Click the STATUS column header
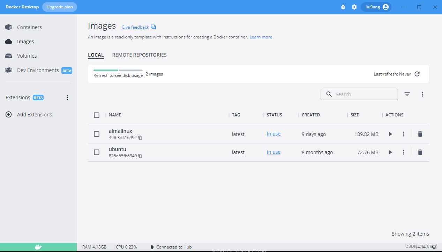This screenshot has width=442, height=252. (x=275, y=115)
